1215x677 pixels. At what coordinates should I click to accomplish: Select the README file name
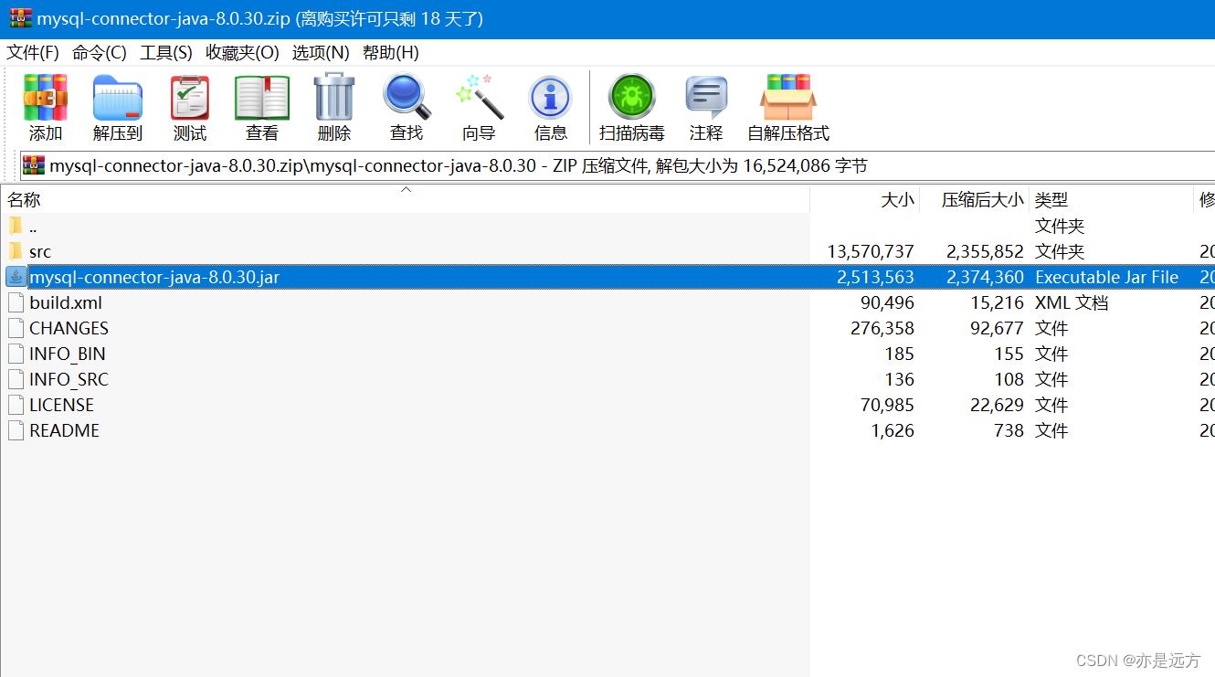pos(64,430)
